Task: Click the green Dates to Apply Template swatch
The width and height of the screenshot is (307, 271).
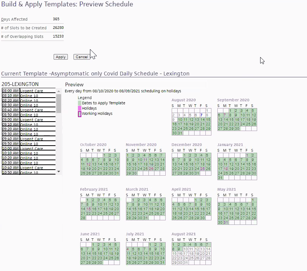Action: [x=79, y=103]
